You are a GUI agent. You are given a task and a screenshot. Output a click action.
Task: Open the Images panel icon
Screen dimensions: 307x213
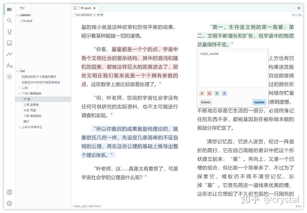point(9,43)
